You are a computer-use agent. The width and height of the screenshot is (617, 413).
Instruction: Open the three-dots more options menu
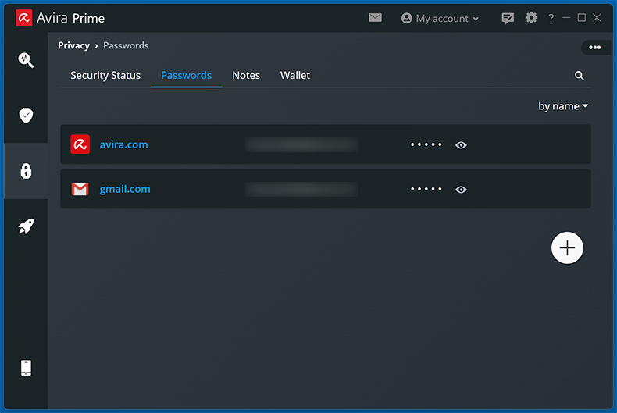click(594, 48)
